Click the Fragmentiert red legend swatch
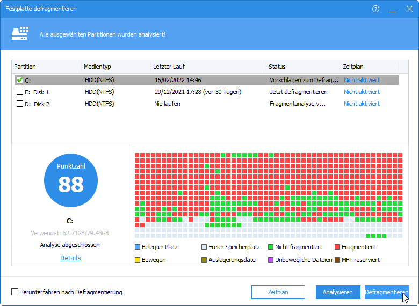Screen dimensions: 419x306 point(337,247)
